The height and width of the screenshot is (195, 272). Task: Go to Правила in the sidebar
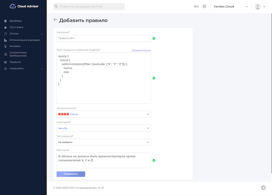pyautogui.click(x=15, y=62)
